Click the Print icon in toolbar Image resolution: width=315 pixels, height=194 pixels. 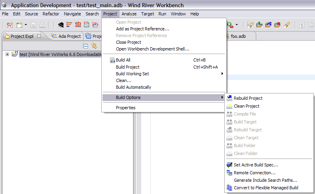coord(42,25)
